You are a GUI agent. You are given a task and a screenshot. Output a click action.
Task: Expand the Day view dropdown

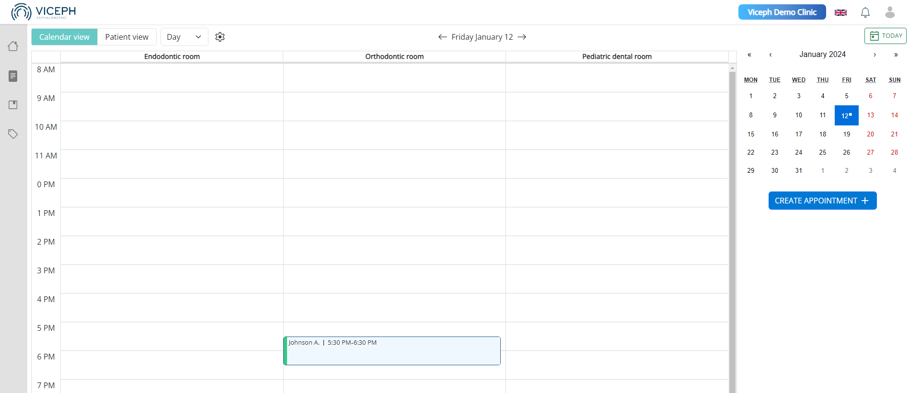tap(184, 37)
